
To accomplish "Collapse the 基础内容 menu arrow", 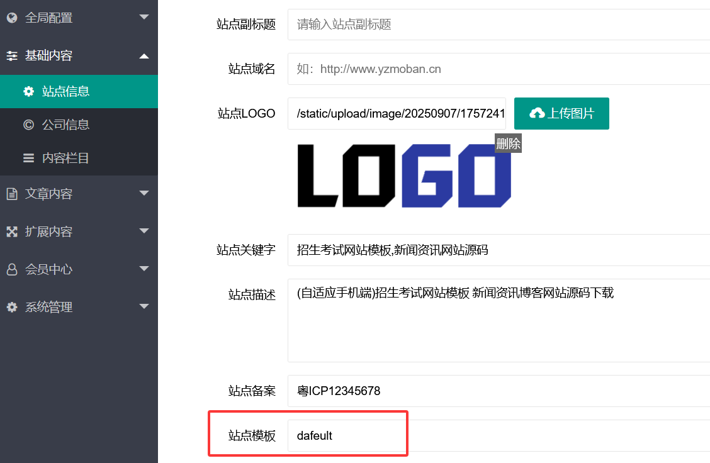I will click(x=144, y=56).
